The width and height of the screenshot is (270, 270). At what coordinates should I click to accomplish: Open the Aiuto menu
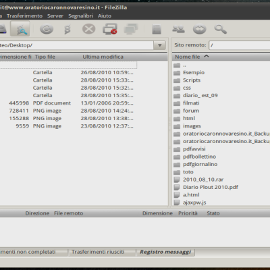pos(105,16)
